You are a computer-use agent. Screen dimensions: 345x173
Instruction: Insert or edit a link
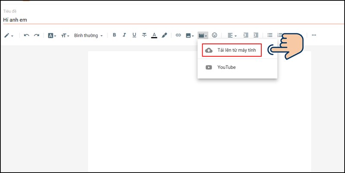click(178, 35)
